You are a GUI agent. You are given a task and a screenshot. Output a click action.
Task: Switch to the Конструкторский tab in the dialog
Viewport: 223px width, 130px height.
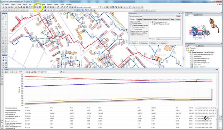pyautogui.click(x=164, y=19)
